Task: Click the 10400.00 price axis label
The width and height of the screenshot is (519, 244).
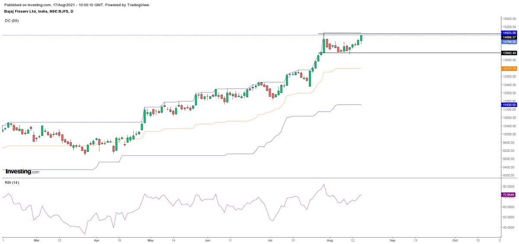Action: [509, 126]
